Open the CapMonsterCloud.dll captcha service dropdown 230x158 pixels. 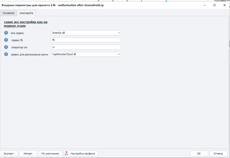point(119,54)
